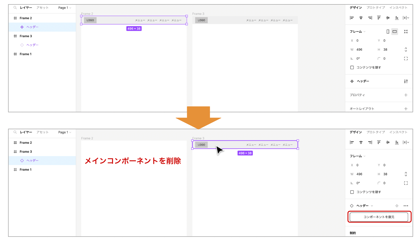Switch to アセット tab in upper screenshot
Image resolution: width=419 pixels, height=241 pixels.
(x=43, y=8)
